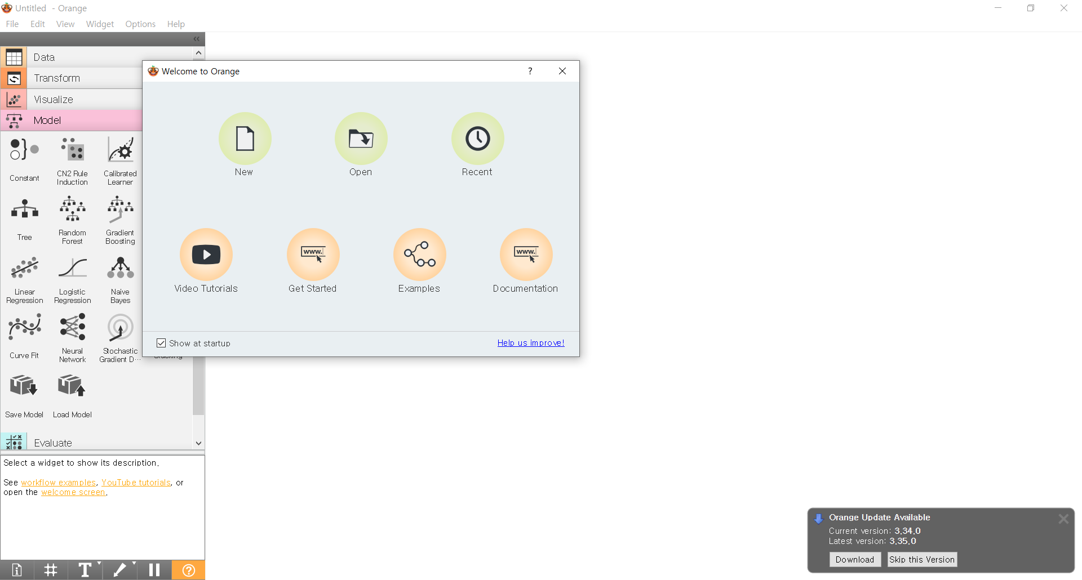Skip this Version of the update
Screen dimensions: 1082x580
[922, 559]
